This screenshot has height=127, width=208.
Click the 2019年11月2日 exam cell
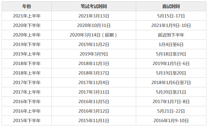point(94,45)
